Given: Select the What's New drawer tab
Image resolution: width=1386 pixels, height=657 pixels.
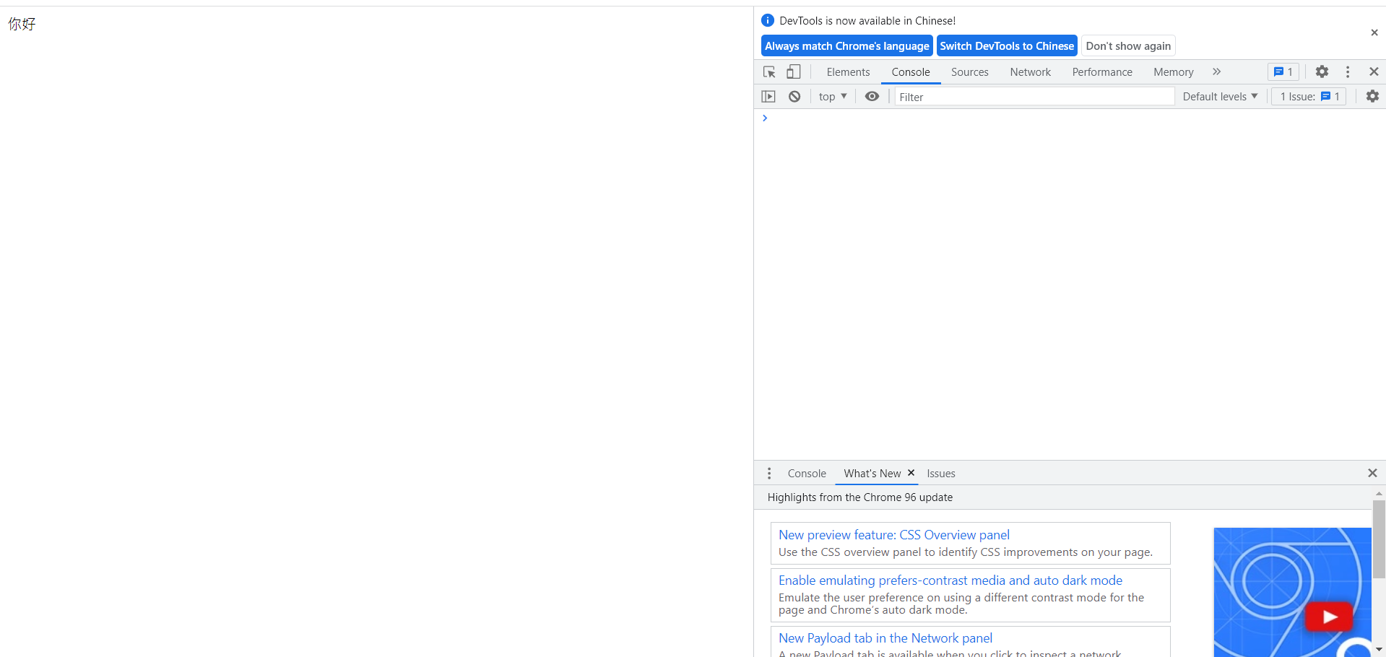Looking at the screenshot, I should (872, 474).
